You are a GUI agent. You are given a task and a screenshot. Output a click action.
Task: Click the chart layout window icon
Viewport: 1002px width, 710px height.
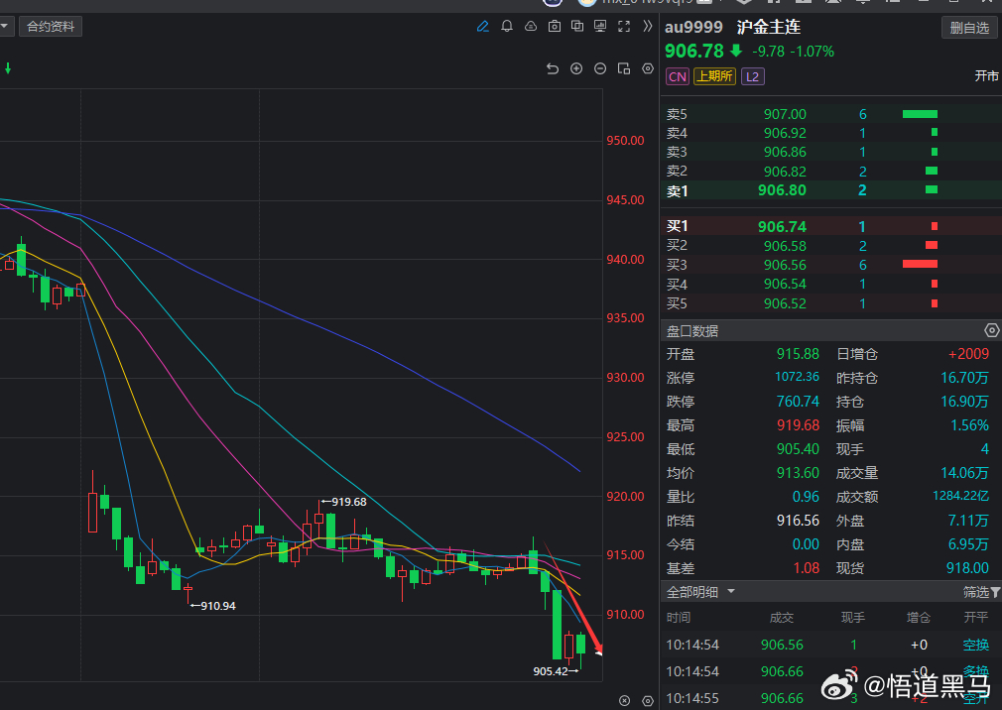[624, 68]
